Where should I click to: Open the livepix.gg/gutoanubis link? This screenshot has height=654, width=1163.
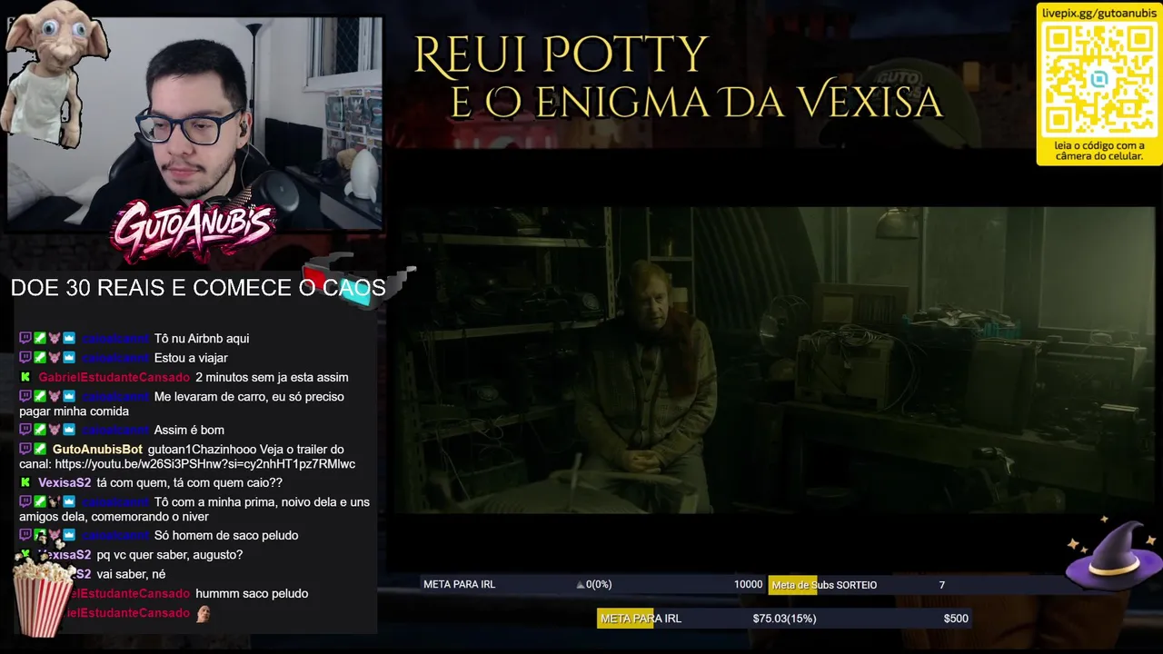(1098, 14)
